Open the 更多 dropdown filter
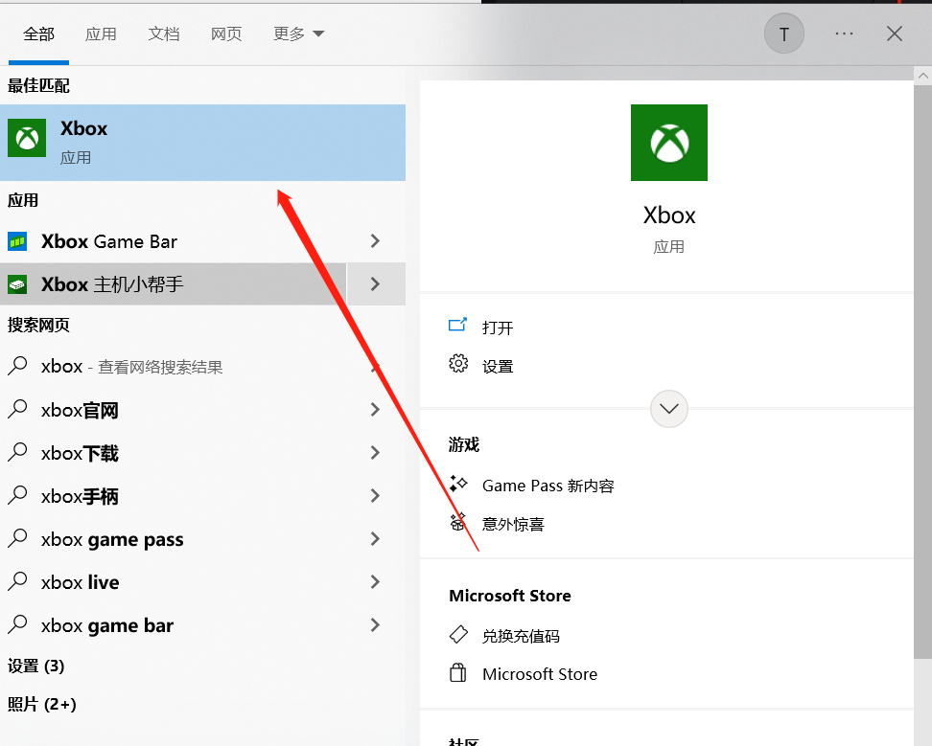Viewport: 932px width, 746px height. pos(298,34)
